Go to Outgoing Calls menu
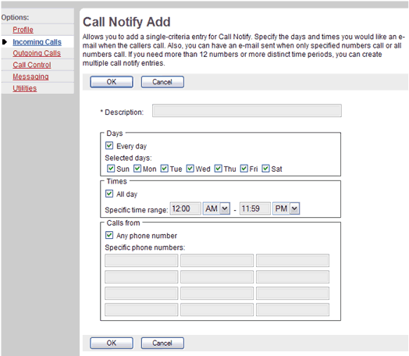409x356 pixels. [37, 53]
